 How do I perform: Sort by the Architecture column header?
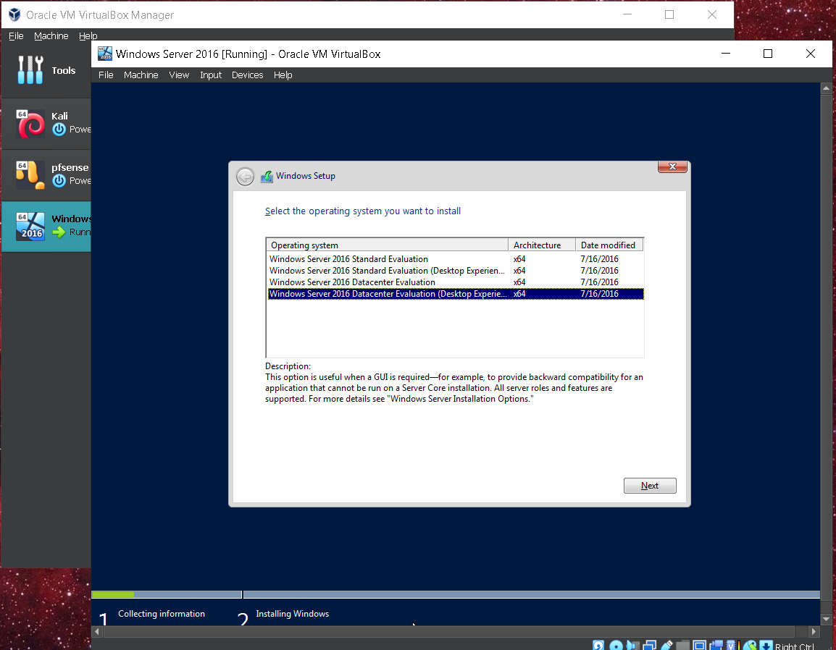(x=540, y=244)
